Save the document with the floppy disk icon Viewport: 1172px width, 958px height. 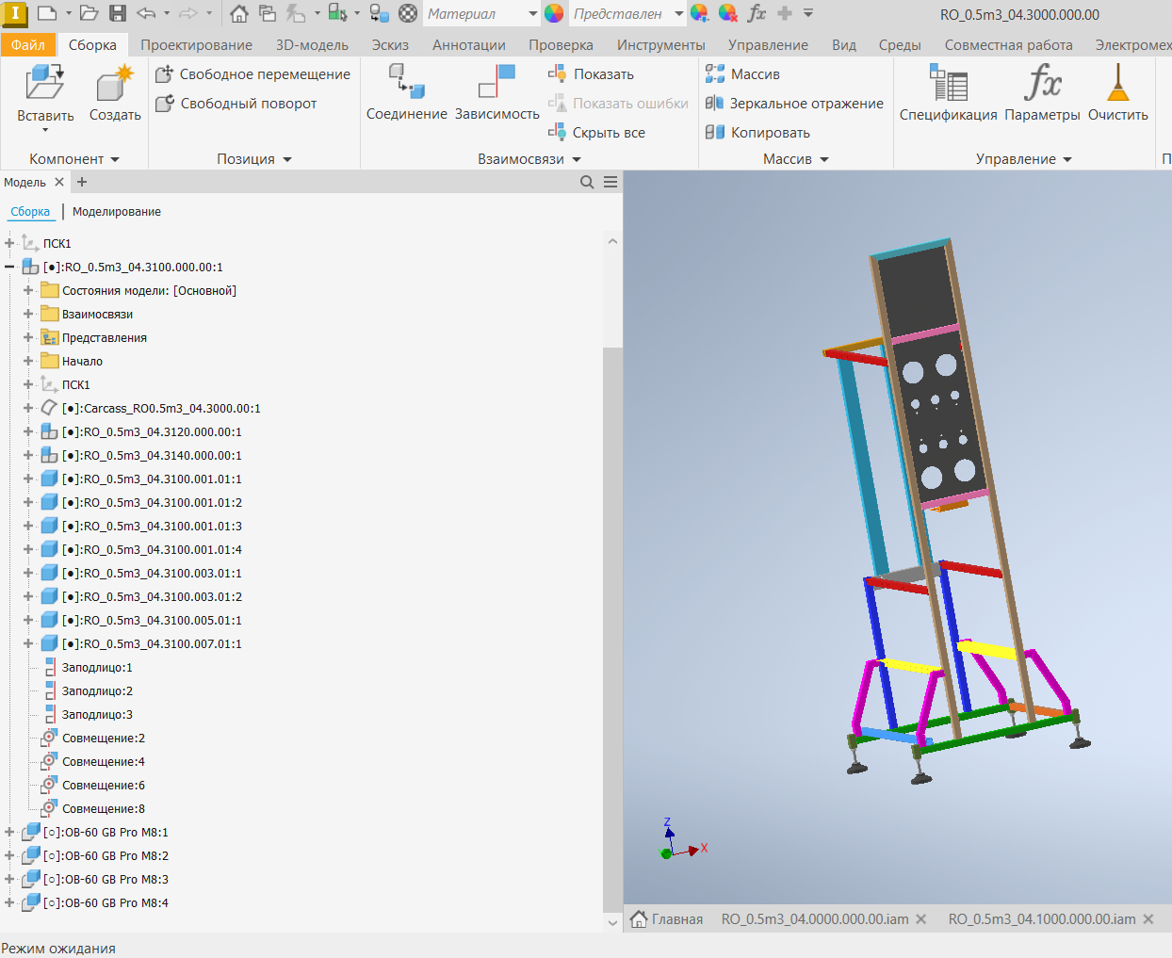tap(118, 13)
